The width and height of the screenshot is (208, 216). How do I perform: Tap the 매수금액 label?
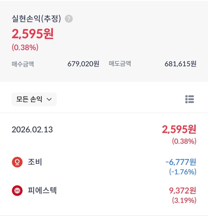(23, 64)
